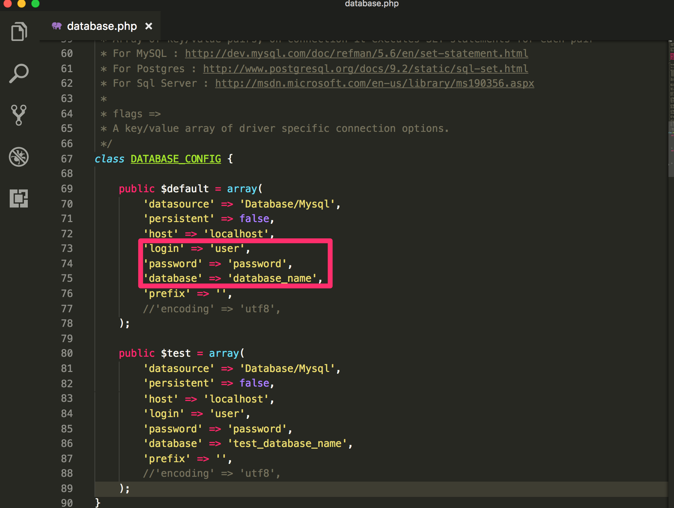Image resolution: width=674 pixels, height=508 pixels.
Task: Open the Debug panel
Action: click(19, 157)
